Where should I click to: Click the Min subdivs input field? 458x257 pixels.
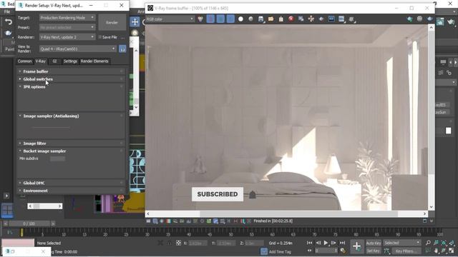[57, 158]
